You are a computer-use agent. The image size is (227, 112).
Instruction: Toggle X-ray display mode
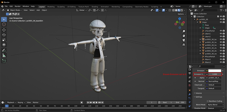tap(170, 10)
